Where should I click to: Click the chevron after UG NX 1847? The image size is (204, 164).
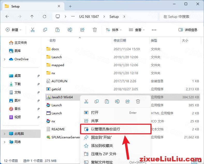pos(104,17)
